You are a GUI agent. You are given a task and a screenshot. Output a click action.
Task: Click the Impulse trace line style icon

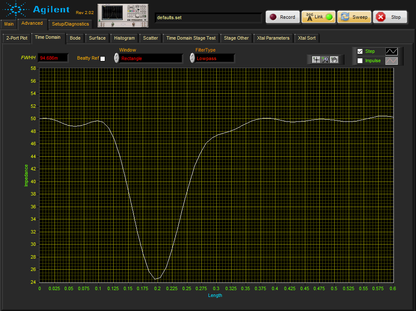391,61
